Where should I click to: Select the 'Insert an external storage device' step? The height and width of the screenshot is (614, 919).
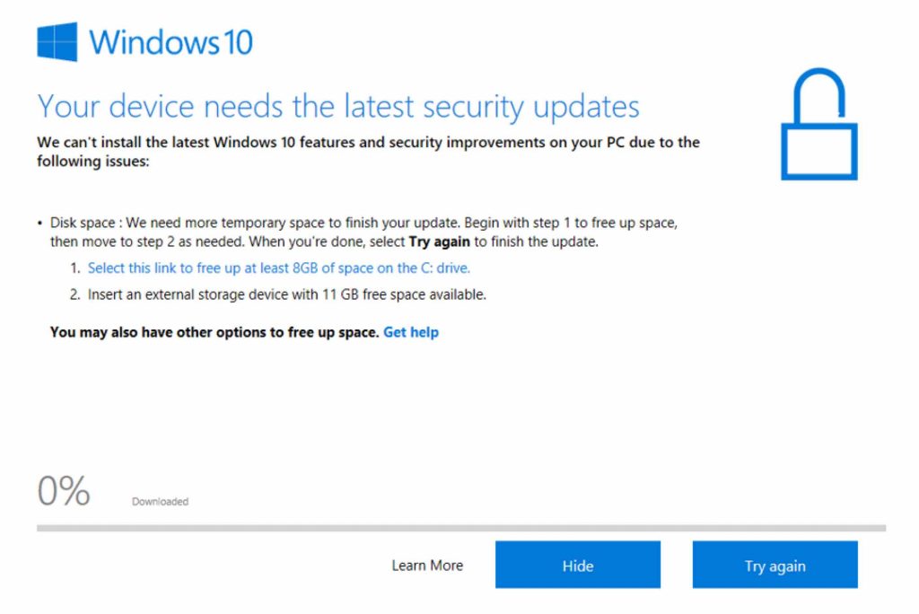pyautogui.click(x=286, y=294)
